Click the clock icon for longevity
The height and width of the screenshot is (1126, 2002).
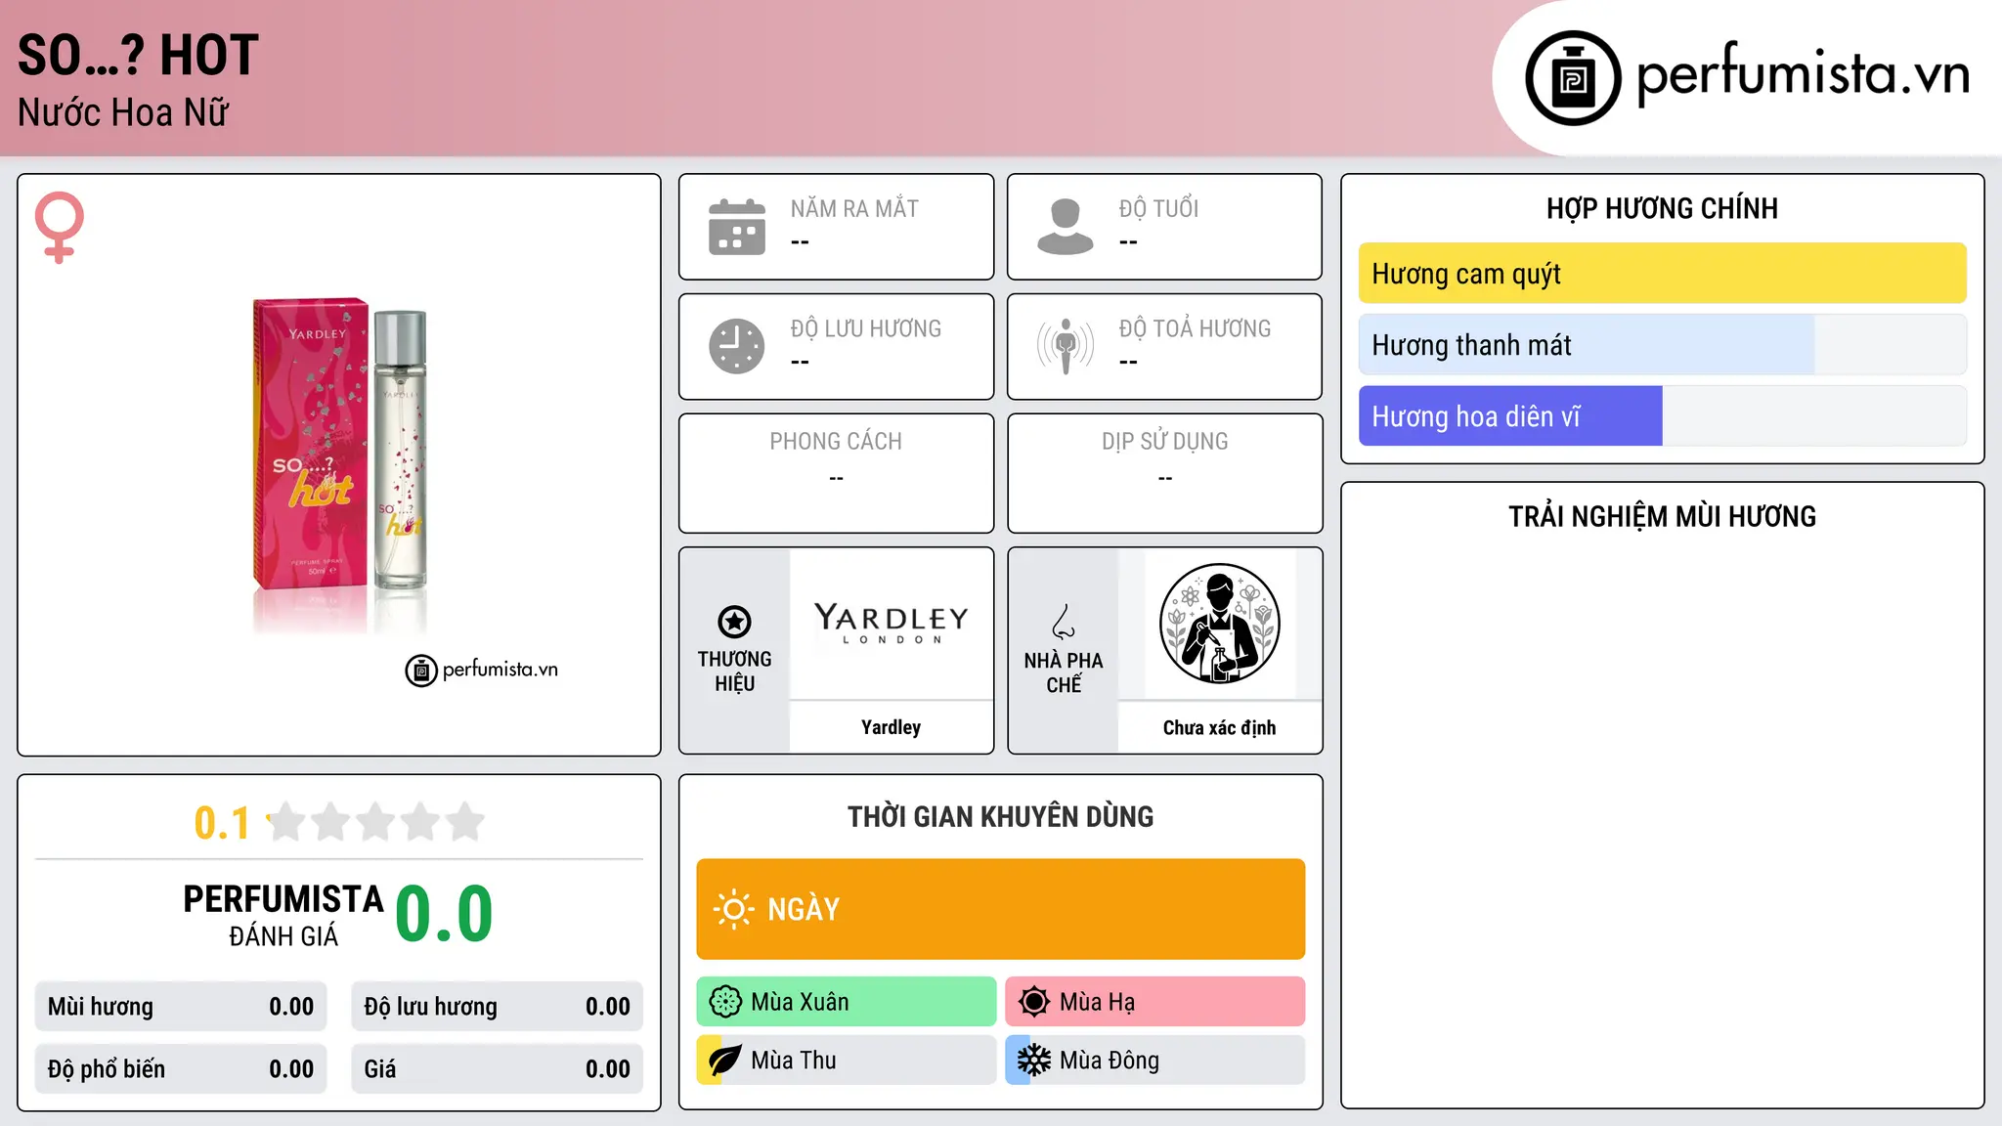tap(737, 346)
